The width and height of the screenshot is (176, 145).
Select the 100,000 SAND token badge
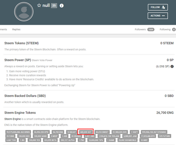pyautogui.click(x=40, y=136)
